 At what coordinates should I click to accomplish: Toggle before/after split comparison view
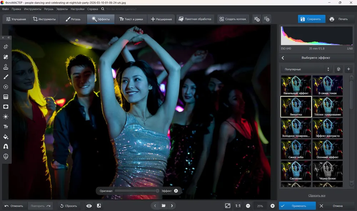click(x=99, y=206)
